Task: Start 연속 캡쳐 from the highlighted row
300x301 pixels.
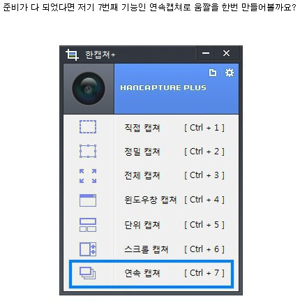Action: pyautogui.click(x=151, y=273)
